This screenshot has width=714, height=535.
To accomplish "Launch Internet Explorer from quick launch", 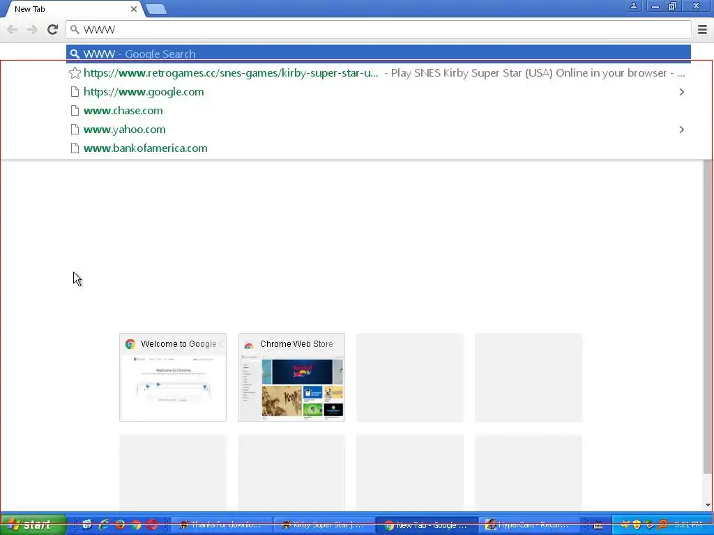I will tap(104, 525).
